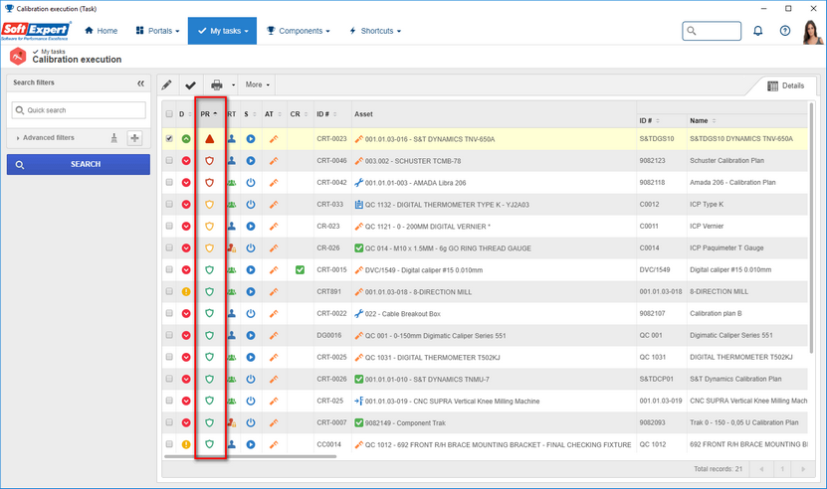Expand the Advanced filters section
This screenshot has height=489, width=827.
pyautogui.click(x=46, y=137)
